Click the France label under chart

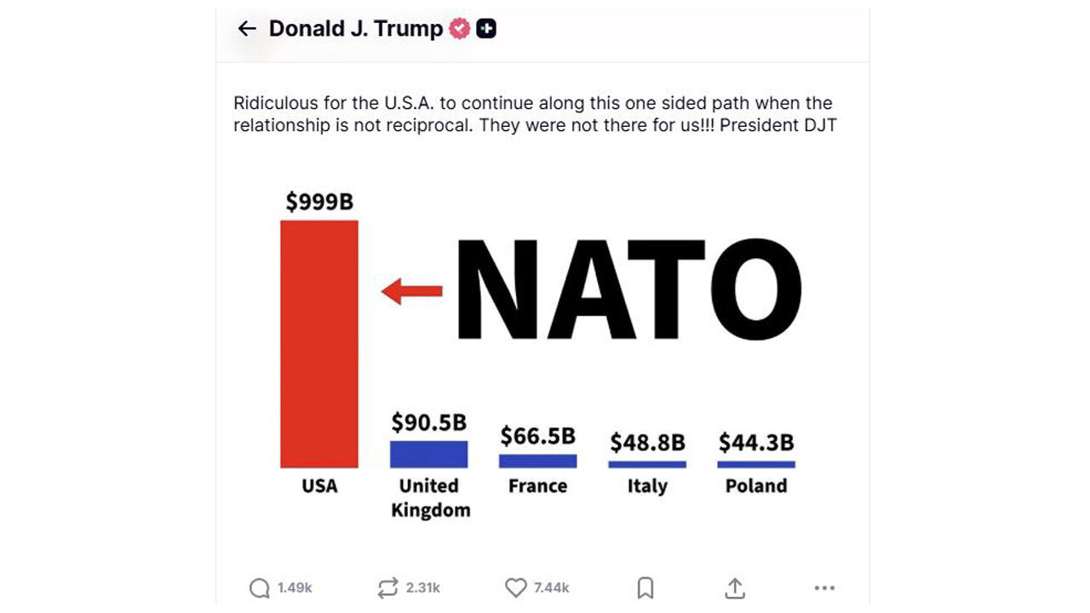(x=538, y=486)
